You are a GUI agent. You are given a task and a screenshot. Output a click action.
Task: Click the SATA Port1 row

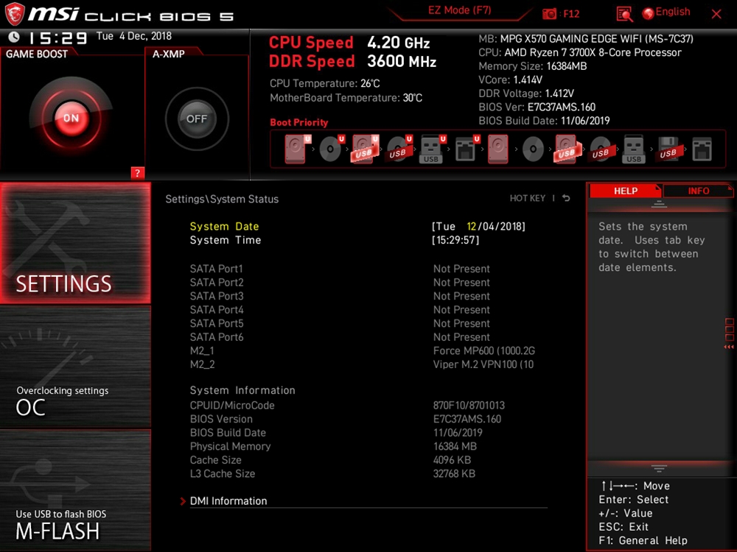[x=340, y=269]
